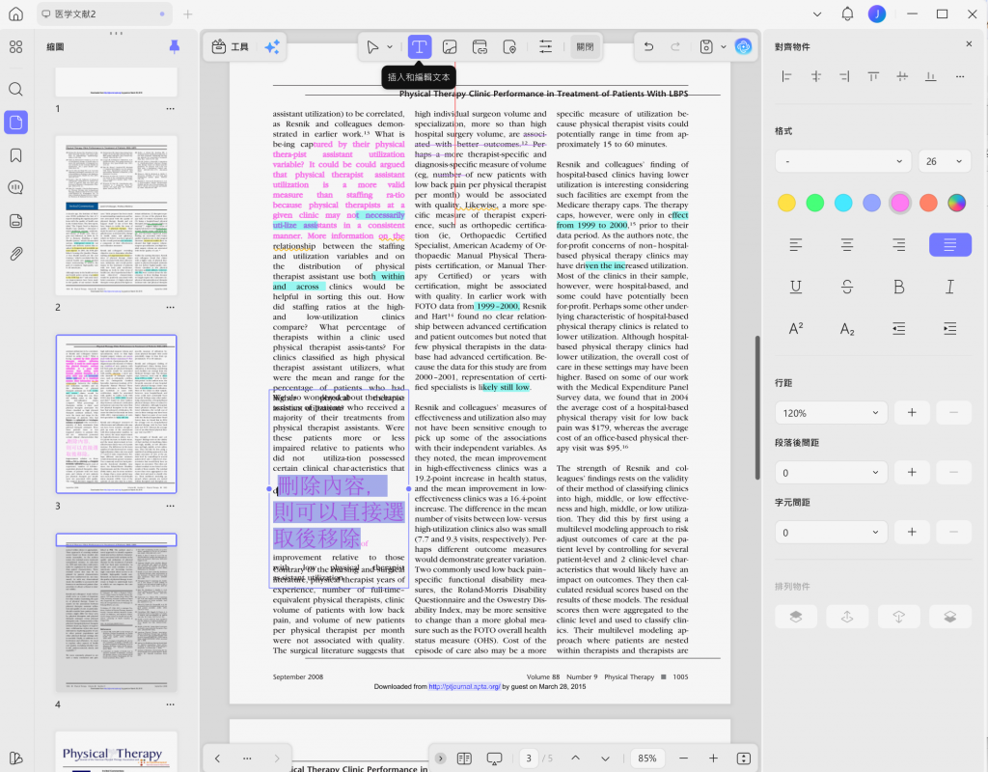The width and height of the screenshot is (988, 772).
Task: Align objects to horizontal center
Action: coord(816,76)
